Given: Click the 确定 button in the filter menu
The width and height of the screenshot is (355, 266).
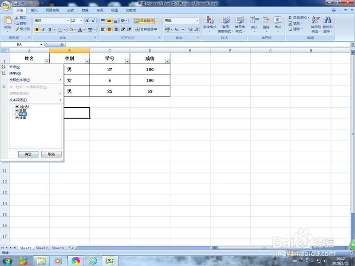Looking at the screenshot, I should 28,154.
